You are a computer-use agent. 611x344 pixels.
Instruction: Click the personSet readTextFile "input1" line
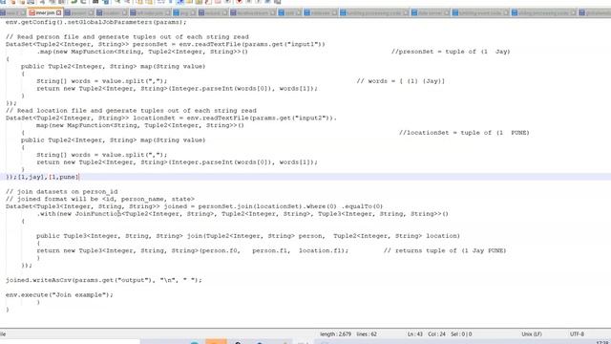tap(165, 45)
